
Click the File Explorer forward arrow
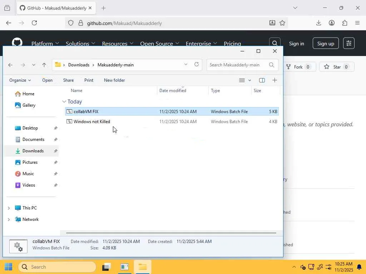tap(23, 65)
